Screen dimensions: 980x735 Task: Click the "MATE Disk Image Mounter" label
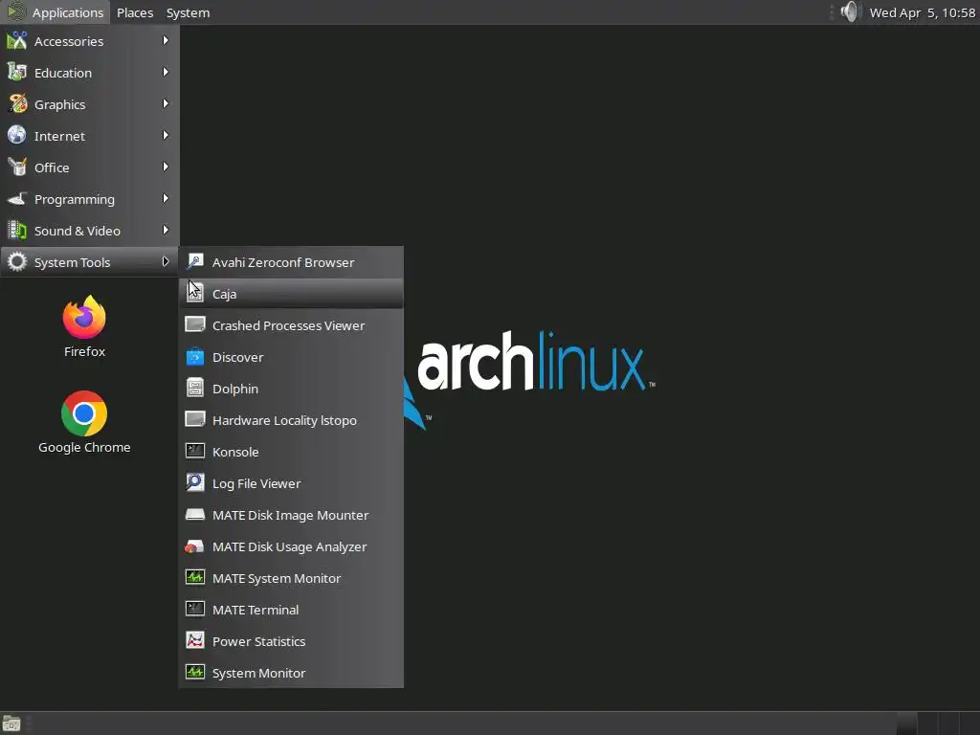[x=291, y=515]
